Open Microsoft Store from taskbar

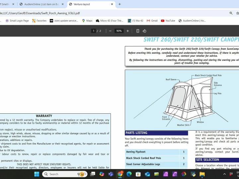click(x=138, y=174)
